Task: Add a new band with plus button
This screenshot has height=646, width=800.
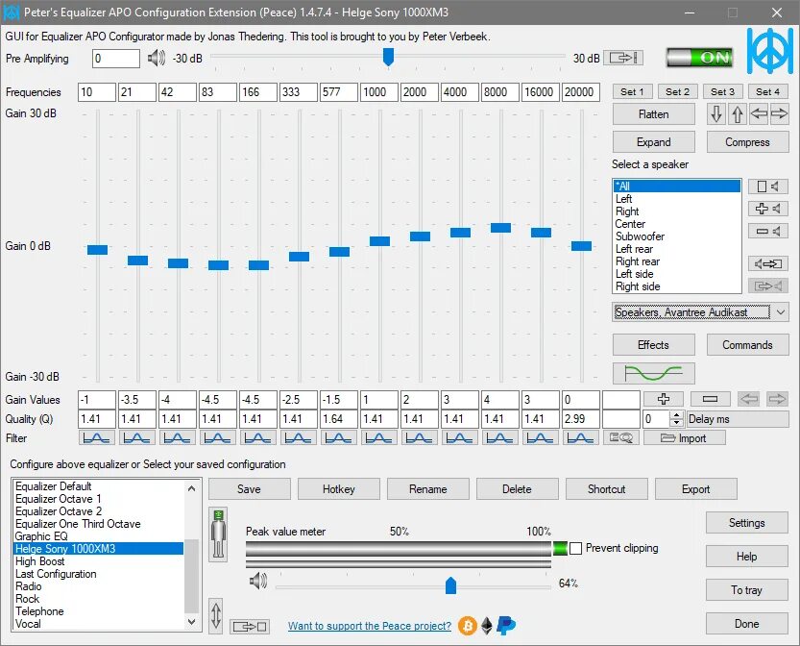Action: click(664, 399)
